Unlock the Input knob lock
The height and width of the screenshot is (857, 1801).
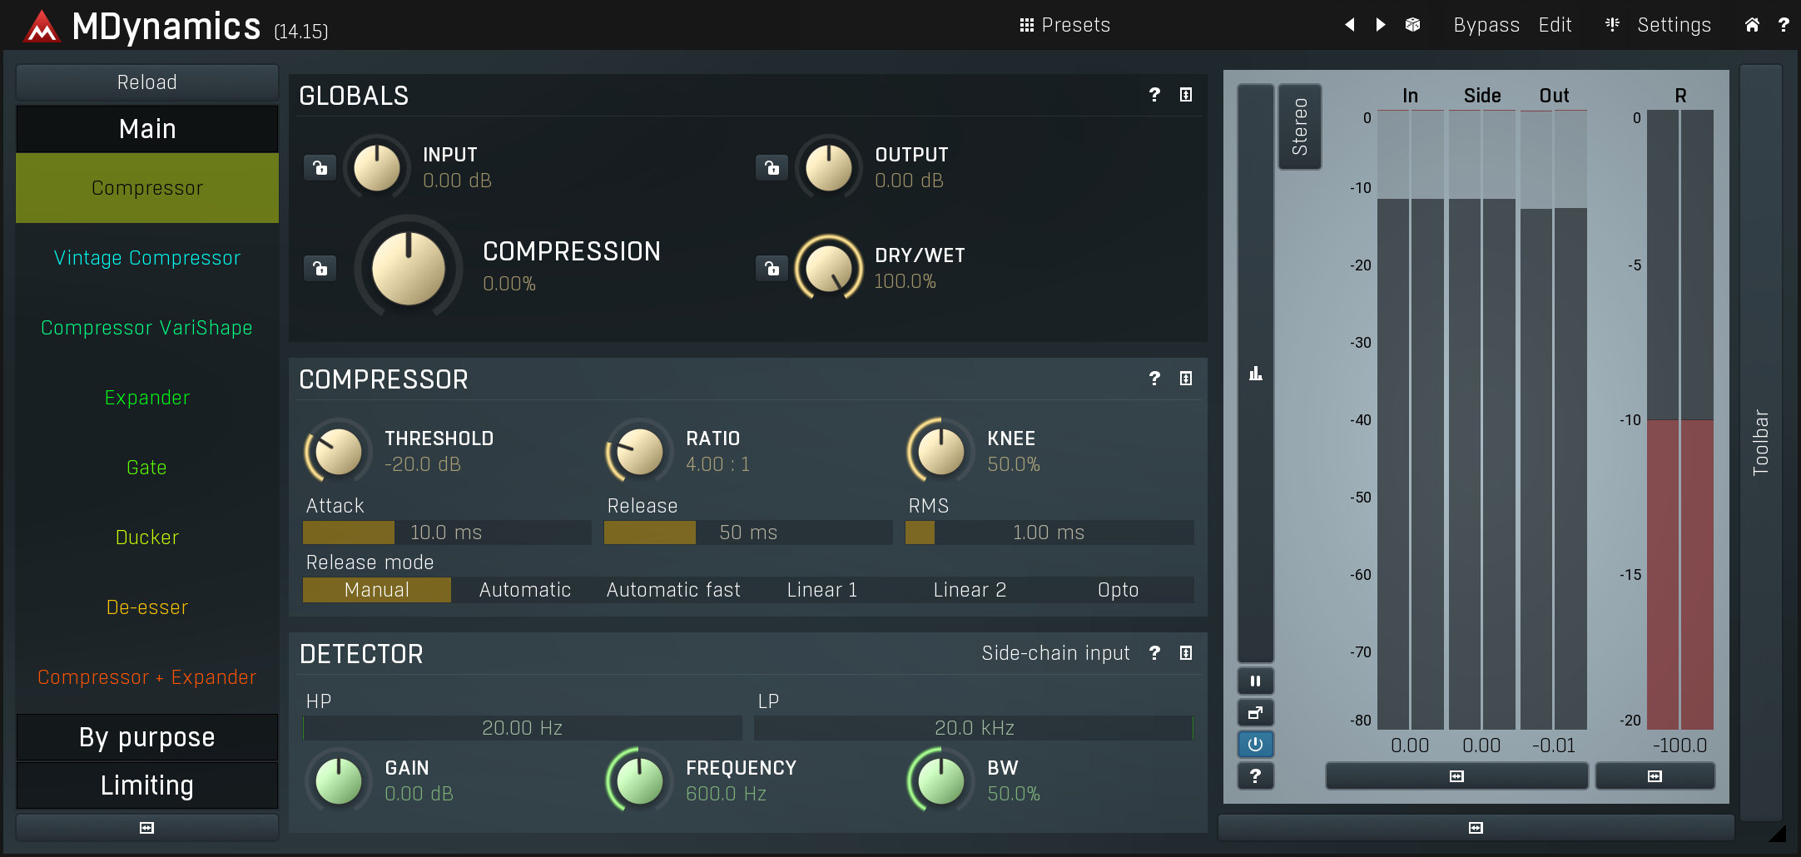click(x=320, y=167)
